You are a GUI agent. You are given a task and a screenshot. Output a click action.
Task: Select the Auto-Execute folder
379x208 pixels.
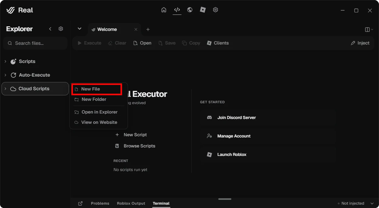[35, 75]
